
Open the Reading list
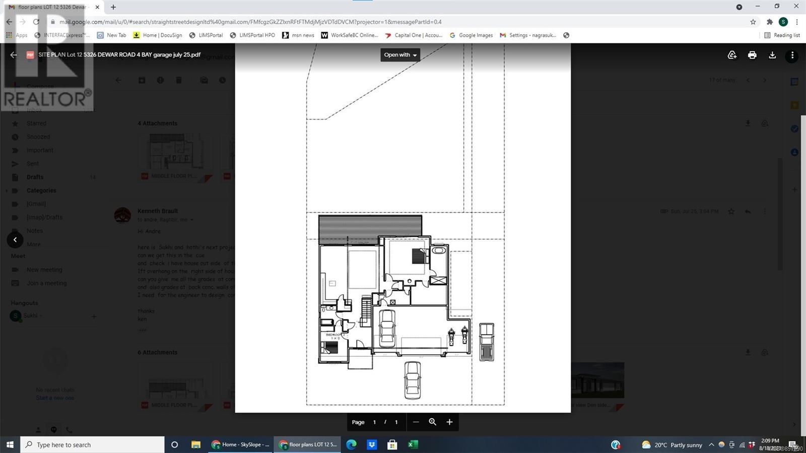pyautogui.click(x=782, y=35)
